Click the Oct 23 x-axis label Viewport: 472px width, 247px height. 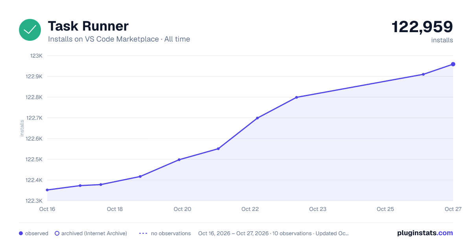pyautogui.click(x=318, y=209)
